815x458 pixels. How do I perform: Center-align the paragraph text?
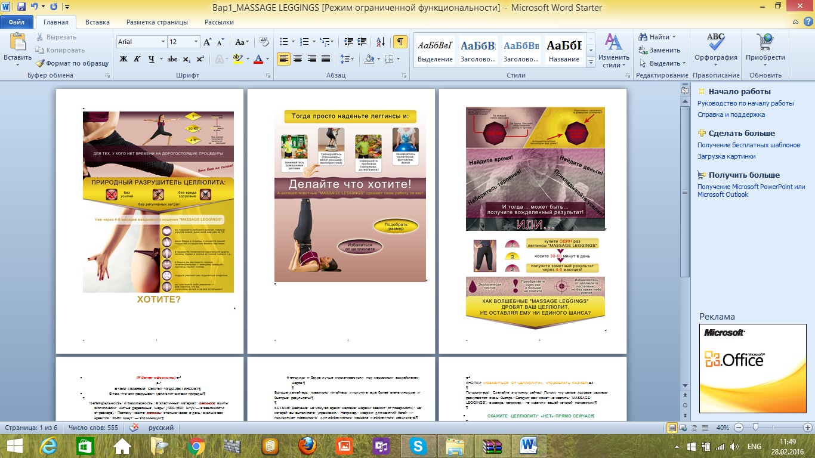pyautogui.click(x=297, y=59)
